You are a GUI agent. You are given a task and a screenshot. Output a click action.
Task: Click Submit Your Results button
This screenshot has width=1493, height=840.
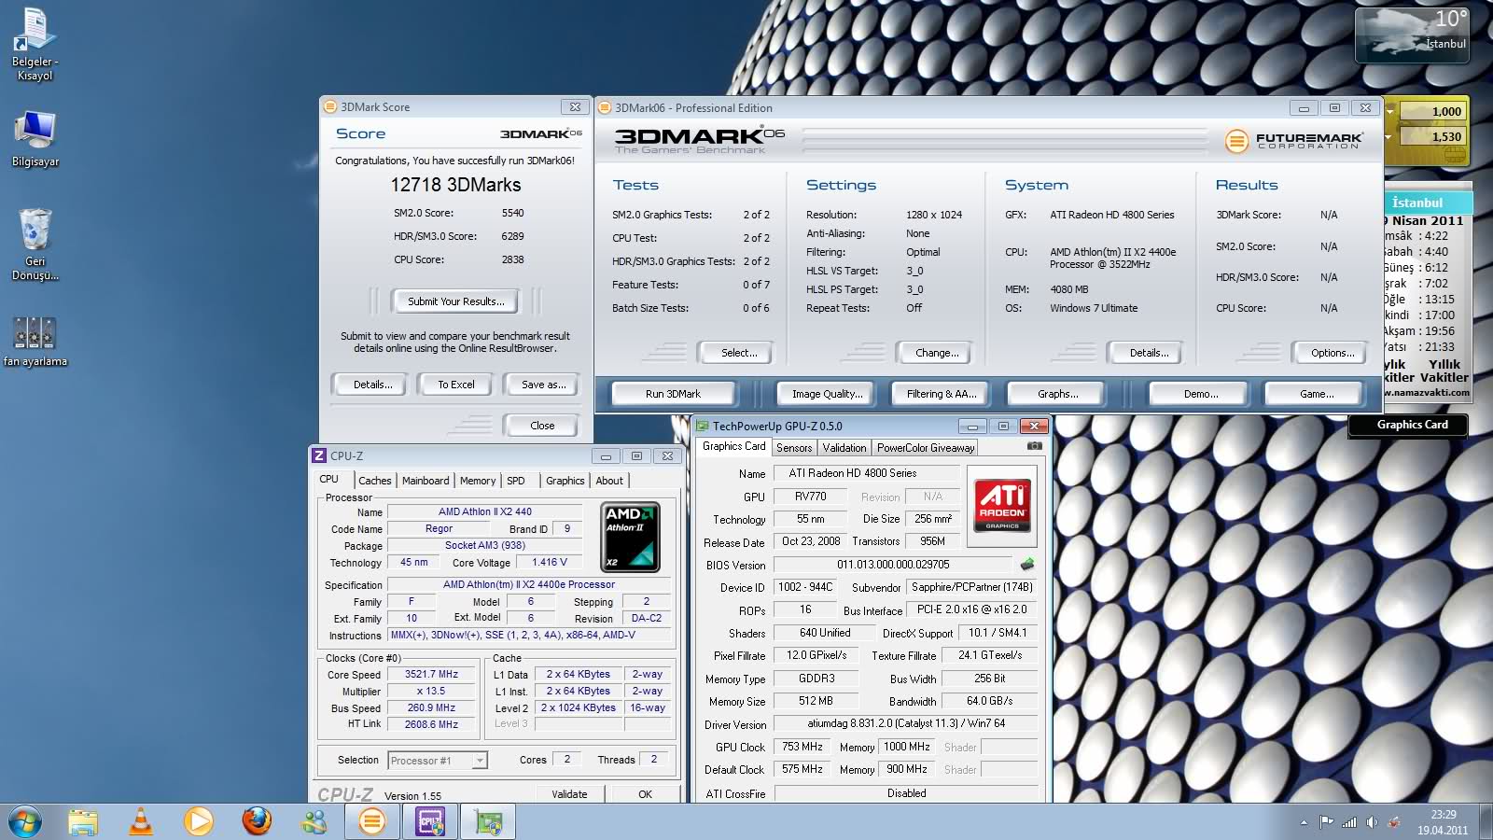coord(456,301)
